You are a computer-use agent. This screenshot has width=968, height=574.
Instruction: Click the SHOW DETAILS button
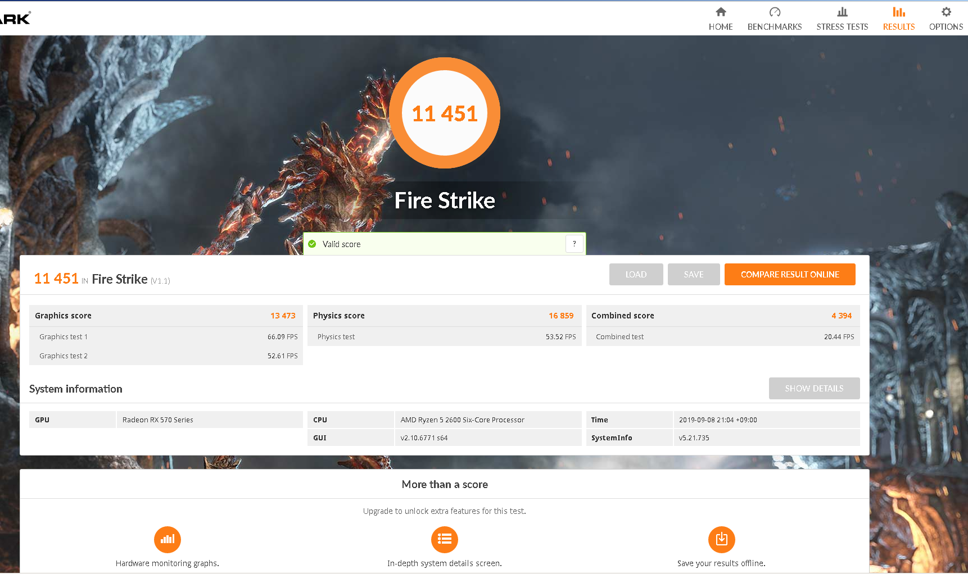pyautogui.click(x=814, y=388)
